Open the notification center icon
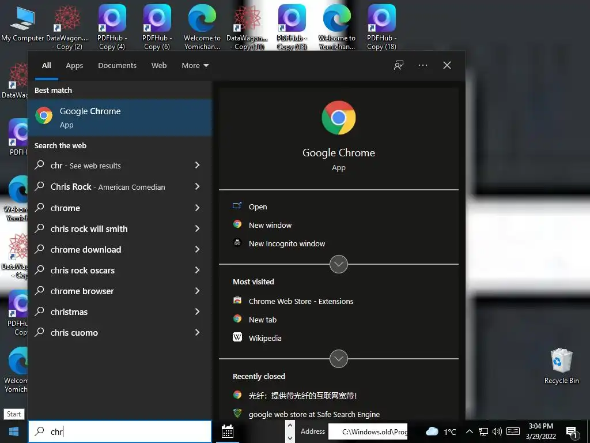Screen dimensions: 590x443 [572, 432]
